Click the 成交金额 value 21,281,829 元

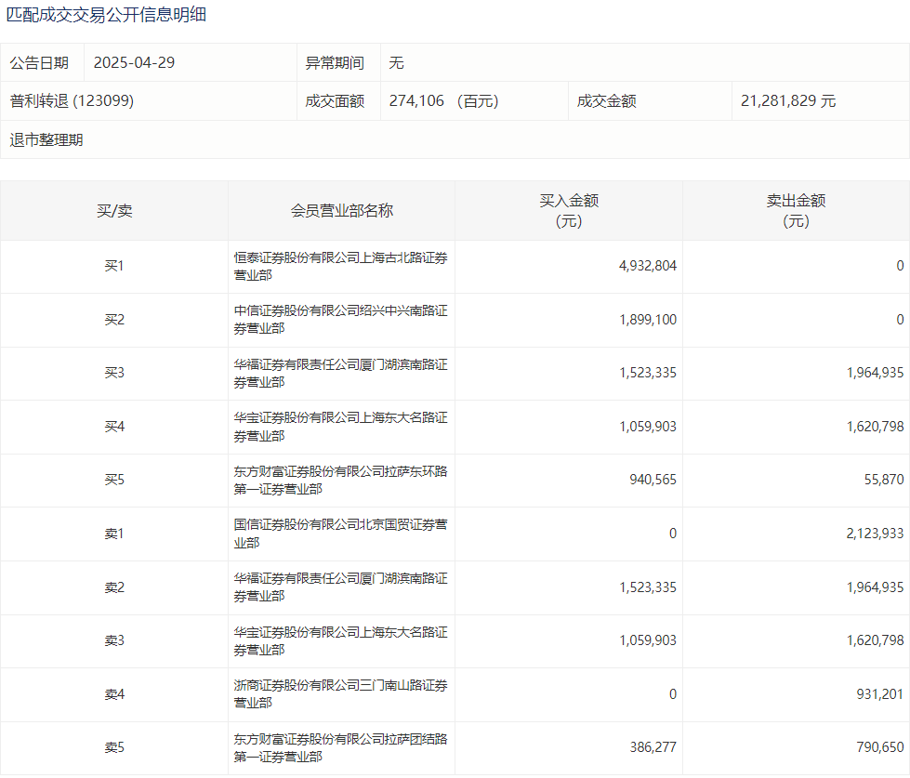pos(787,101)
